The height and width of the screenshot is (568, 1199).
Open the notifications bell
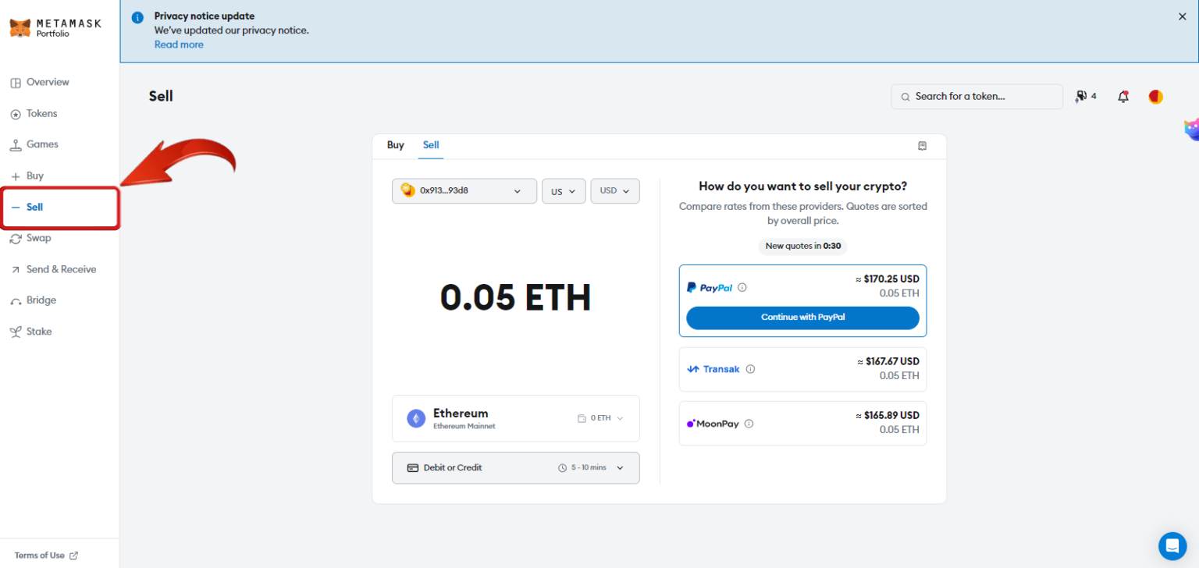click(x=1124, y=96)
